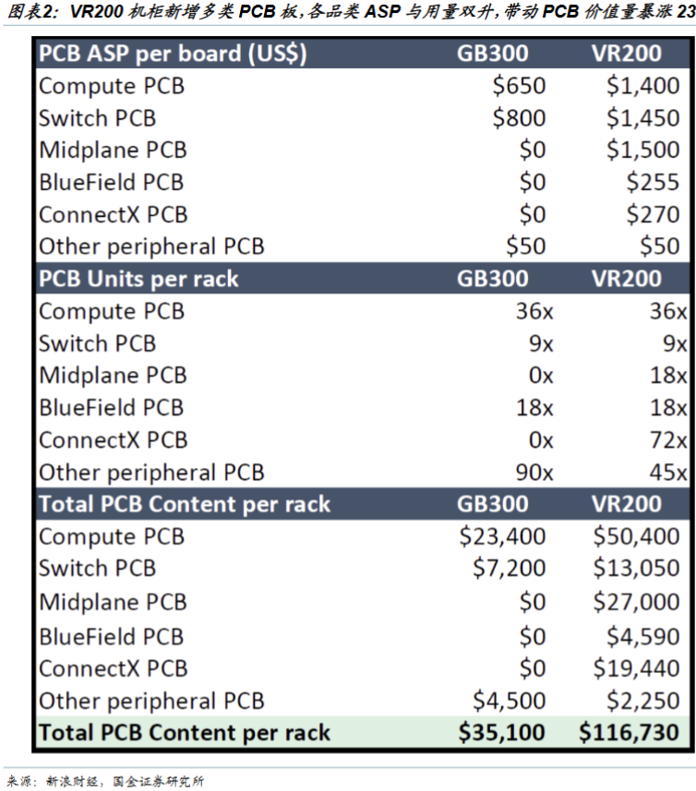Click the ConnectX PCB $270 cell

(x=654, y=214)
